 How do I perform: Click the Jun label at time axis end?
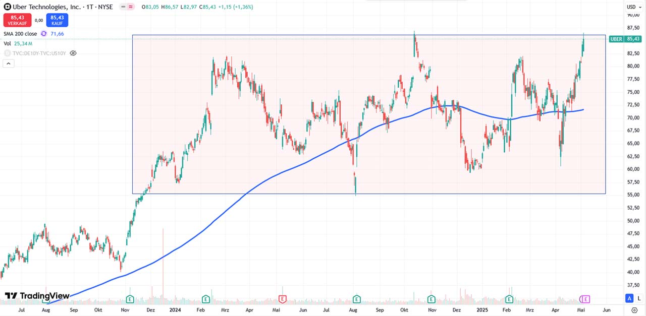click(x=606, y=310)
